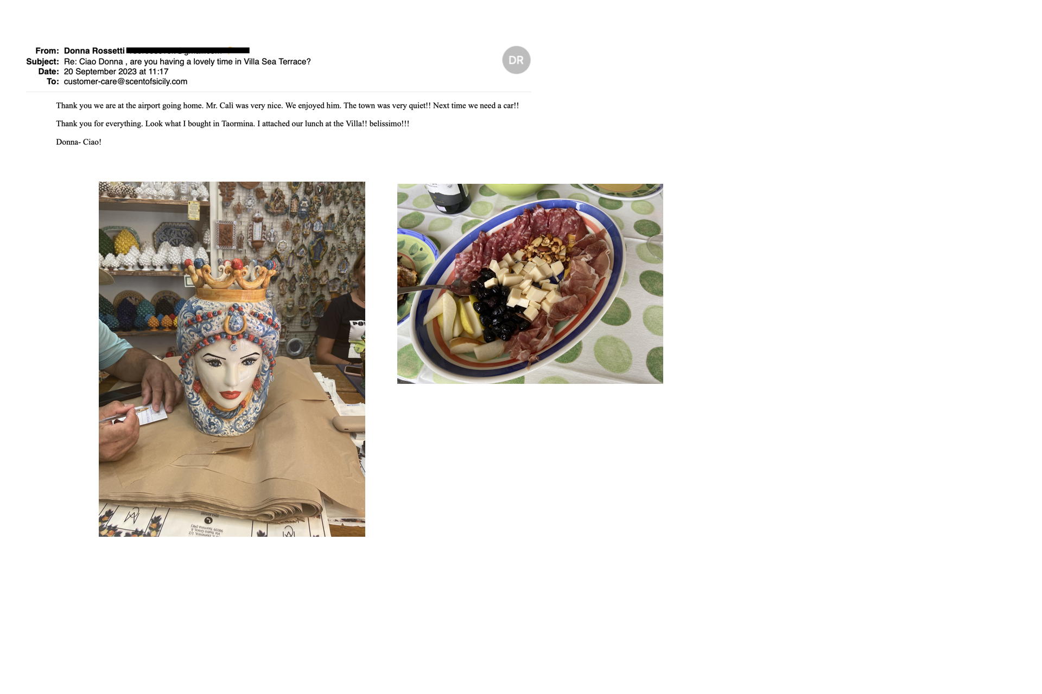Click the "Donna- Ciao!" signature line
The height and width of the screenshot is (694, 1042).
tap(79, 142)
